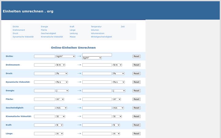Image resolution: width=221 pixels, height=138 pixels.
Task: Expand the Dichte source unit dropdown
Action: tap(65, 56)
